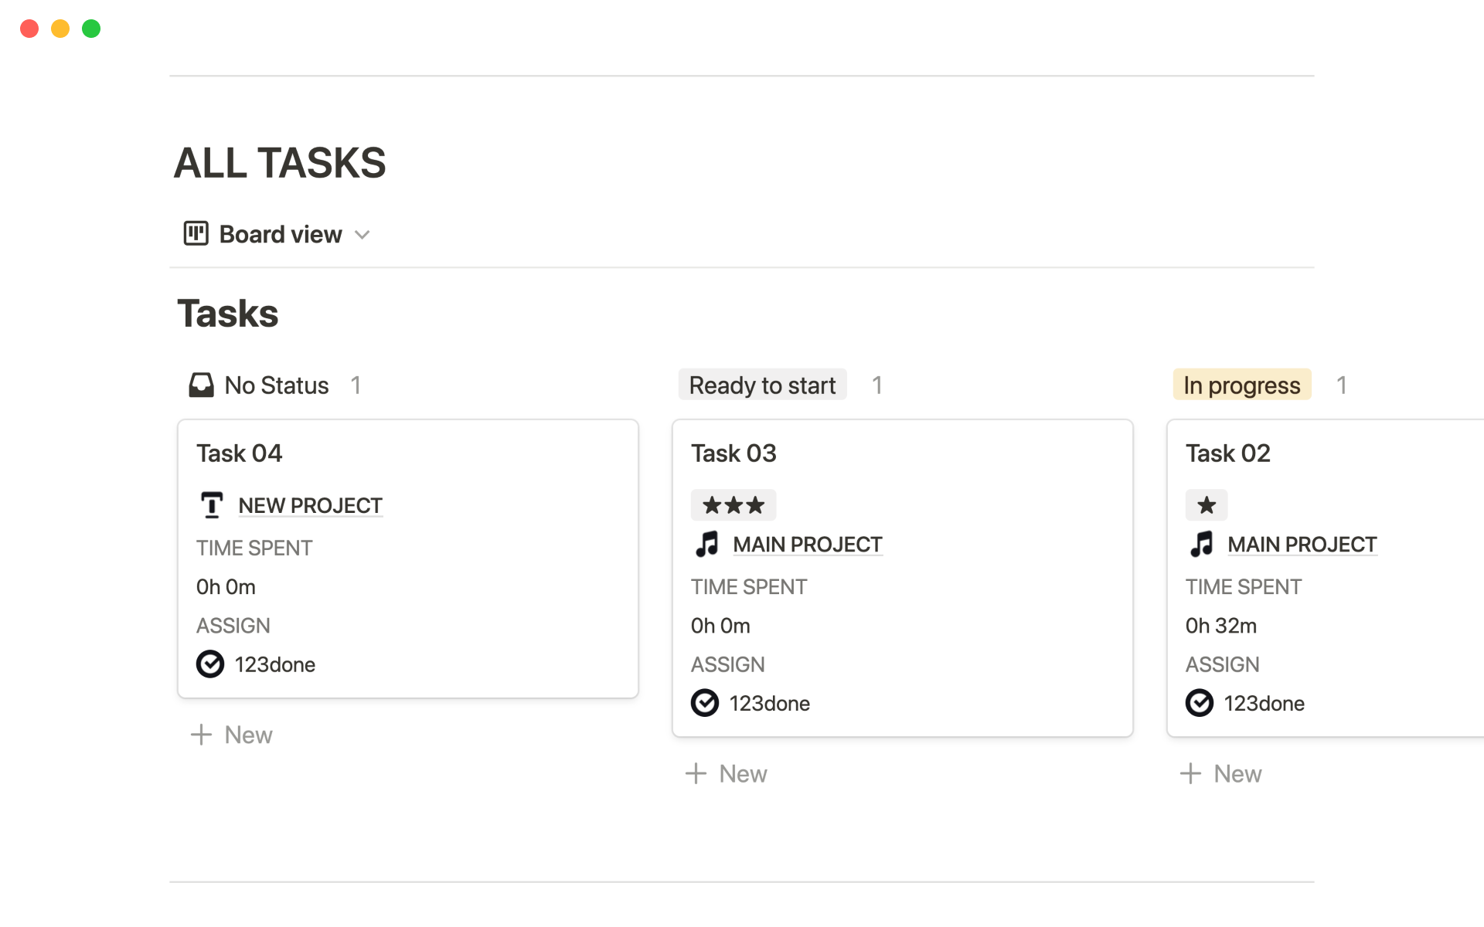Click the No Status inbox icon
This screenshot has height=927, width=1484.
[201, 385]
